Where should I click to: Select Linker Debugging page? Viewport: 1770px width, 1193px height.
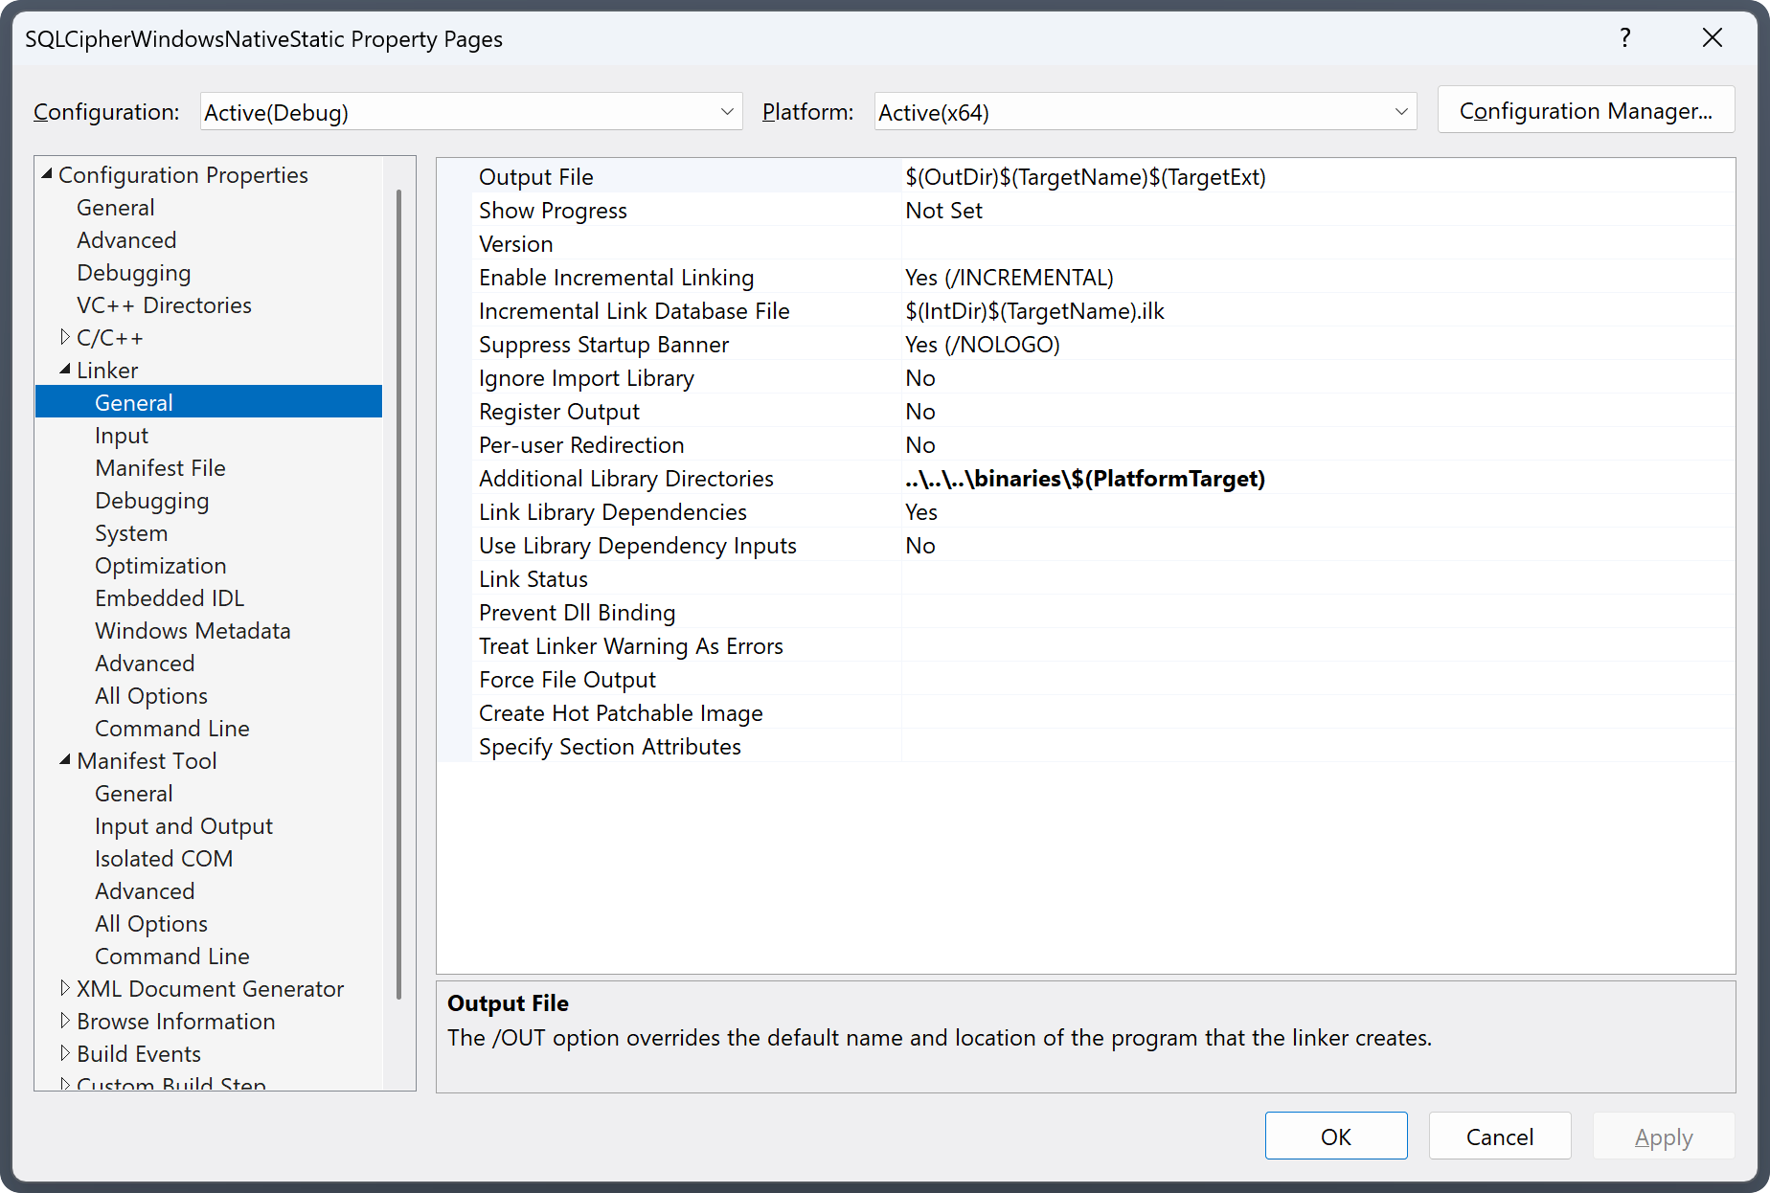[x=151, y=501]
